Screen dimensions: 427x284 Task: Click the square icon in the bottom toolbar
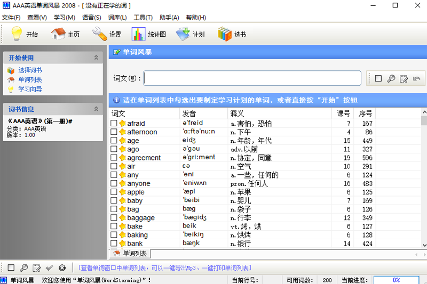[x=11, y=267]
